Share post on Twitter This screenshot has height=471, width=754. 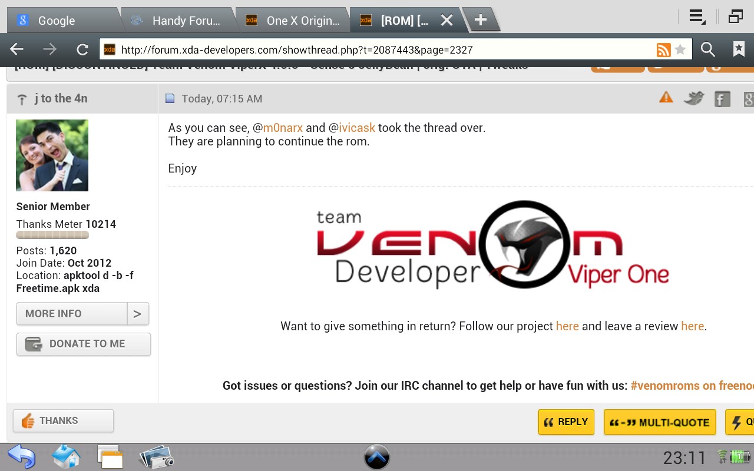point(694,98)
